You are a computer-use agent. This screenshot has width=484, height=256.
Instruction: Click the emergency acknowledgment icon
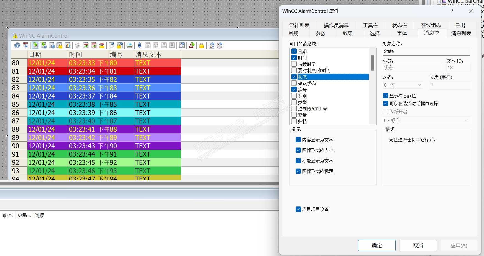click(x=102, y=45)
